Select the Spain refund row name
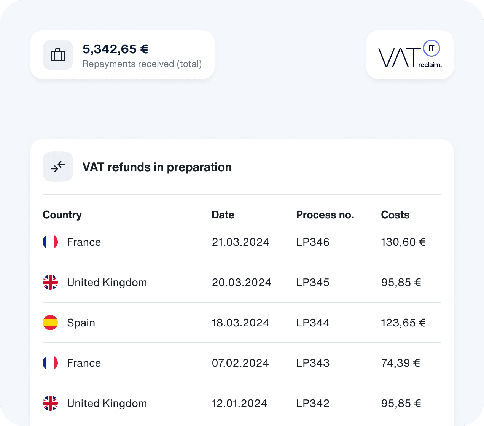 (x=81, y=323)
